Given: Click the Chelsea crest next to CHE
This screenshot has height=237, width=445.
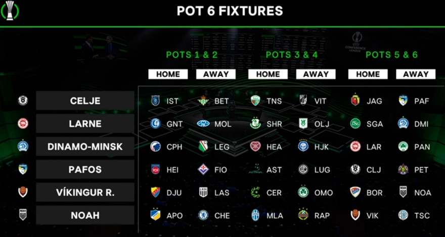Looking at the screenshot, I should [x=203, y=215].
